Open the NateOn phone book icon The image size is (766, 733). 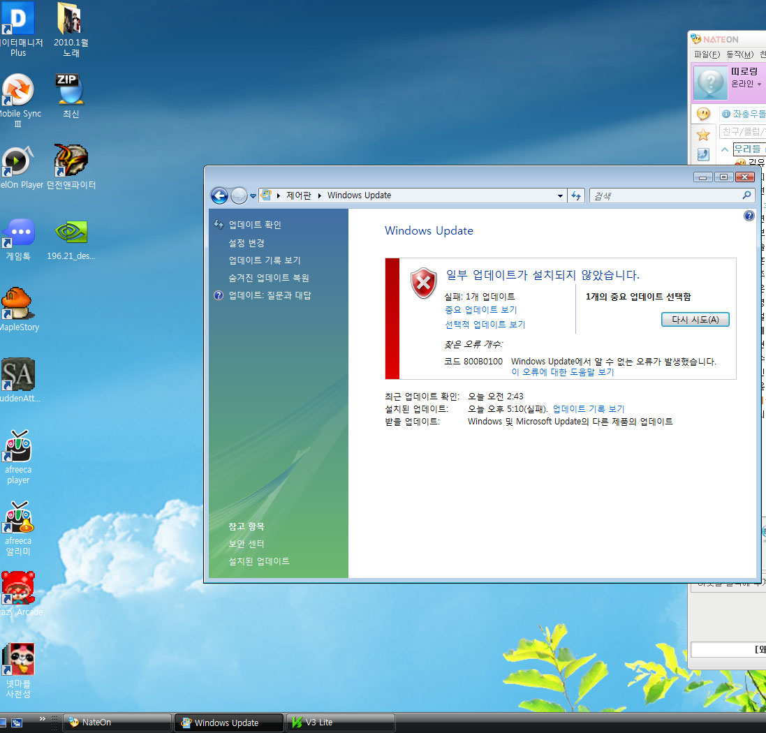click(703, 154)
